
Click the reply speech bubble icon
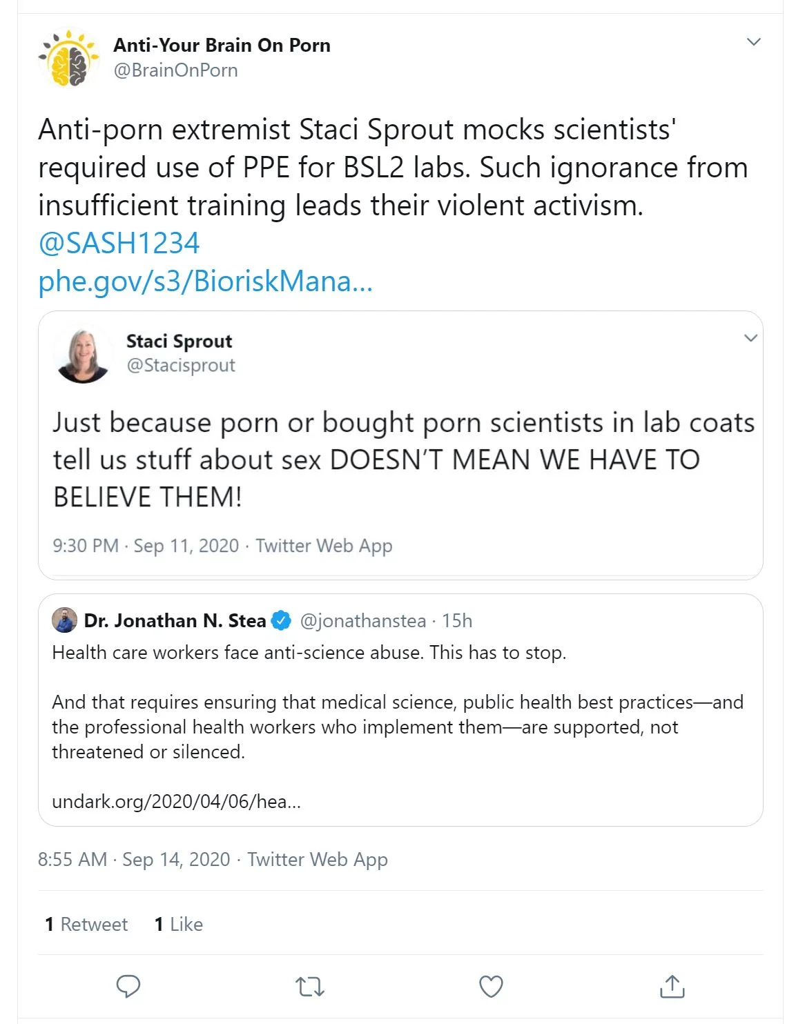click(128, 987)
